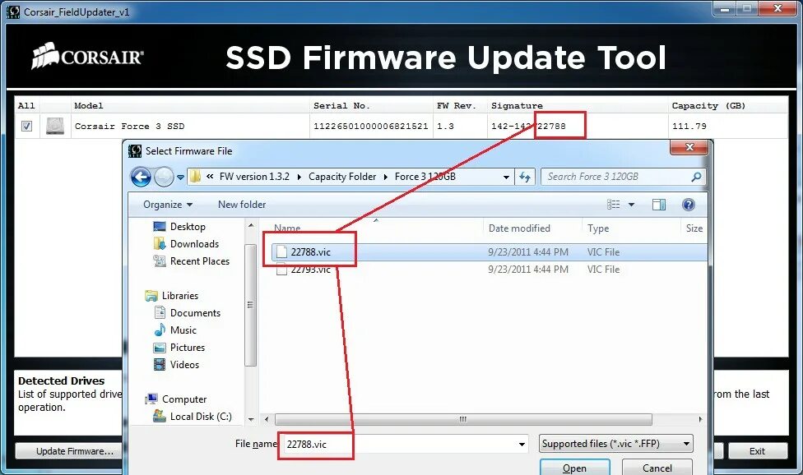Click the horizontal scrollbar in the file list

click(x=463, y=419)
